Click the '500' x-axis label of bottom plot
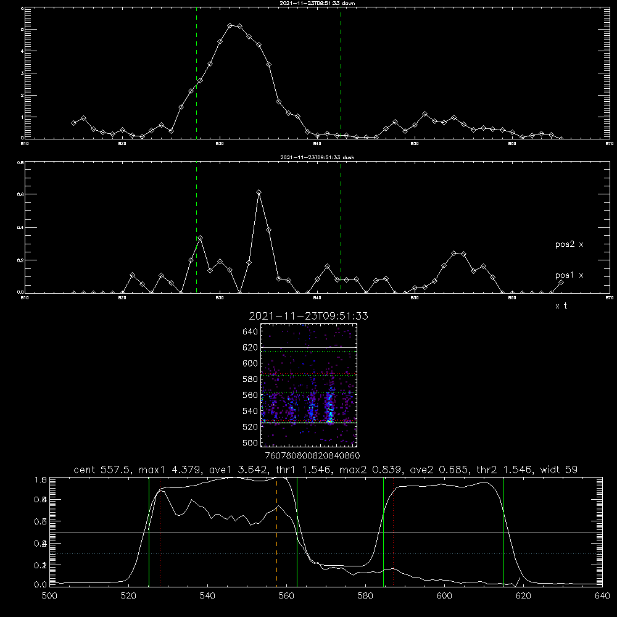 [49, 596]
